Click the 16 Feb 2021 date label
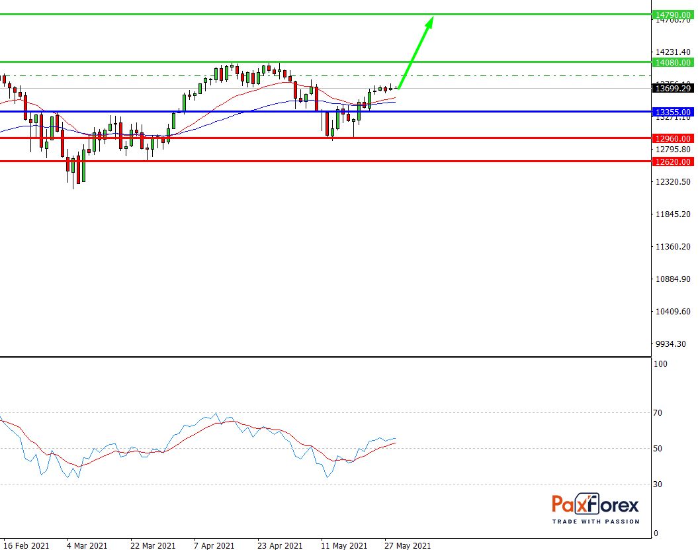The image size is (698, 550). (26, 545)
